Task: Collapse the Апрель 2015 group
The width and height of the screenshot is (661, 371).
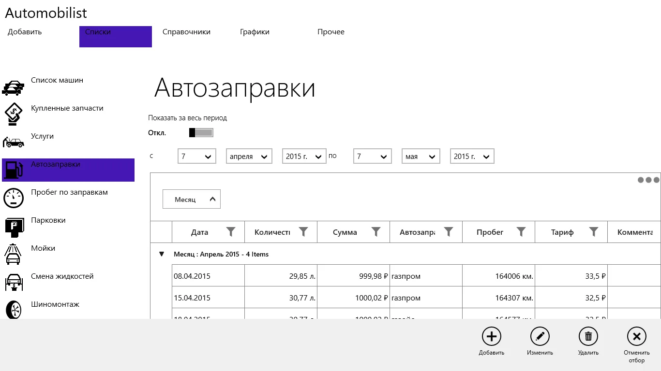Action: (162, 254)
